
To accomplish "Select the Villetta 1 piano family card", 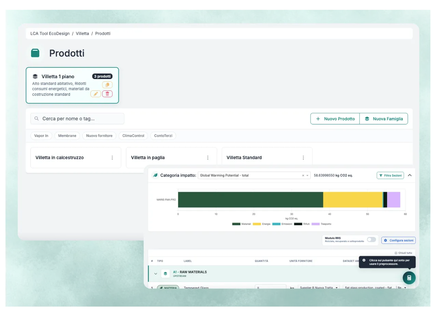I will point(72,85).
